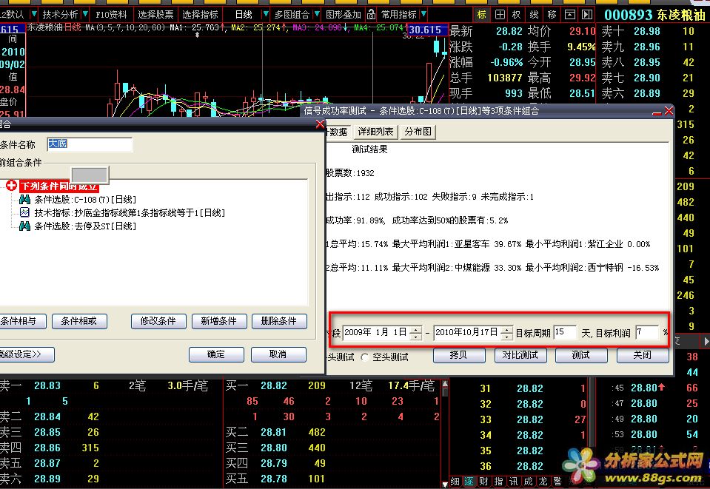
Task: Click the 卖三 price 28.85
Action: point(47,432)
